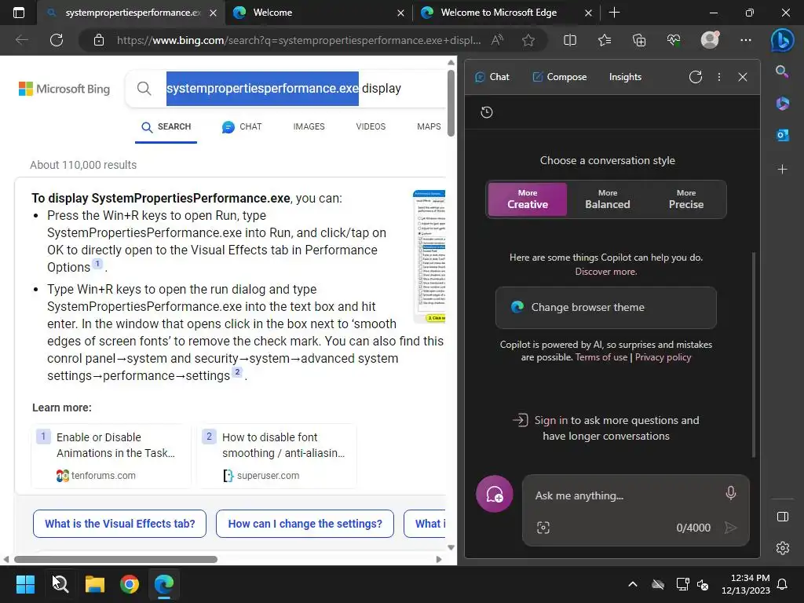
Task: Click Sign in link in Copilot
Action: pyautogui.click(x=550, y=421)
